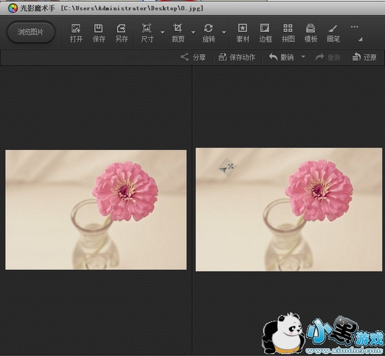Click 保存动作 save action button
This screenshot has width=385, height=356.
pyautogui.click(x=237, y=57)
